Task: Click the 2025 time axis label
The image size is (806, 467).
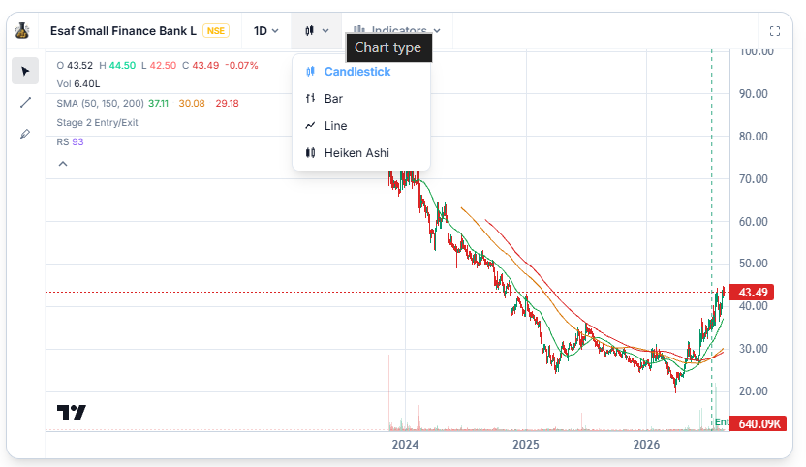Action: [x=526, y=445]
